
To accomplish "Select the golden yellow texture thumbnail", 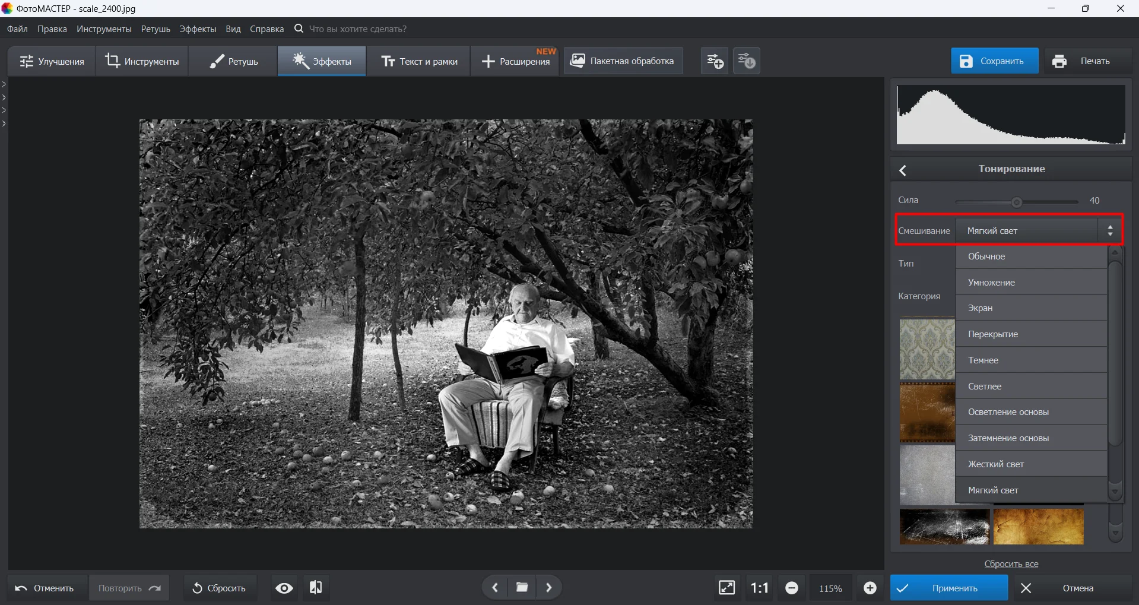I will (1038, 525).
